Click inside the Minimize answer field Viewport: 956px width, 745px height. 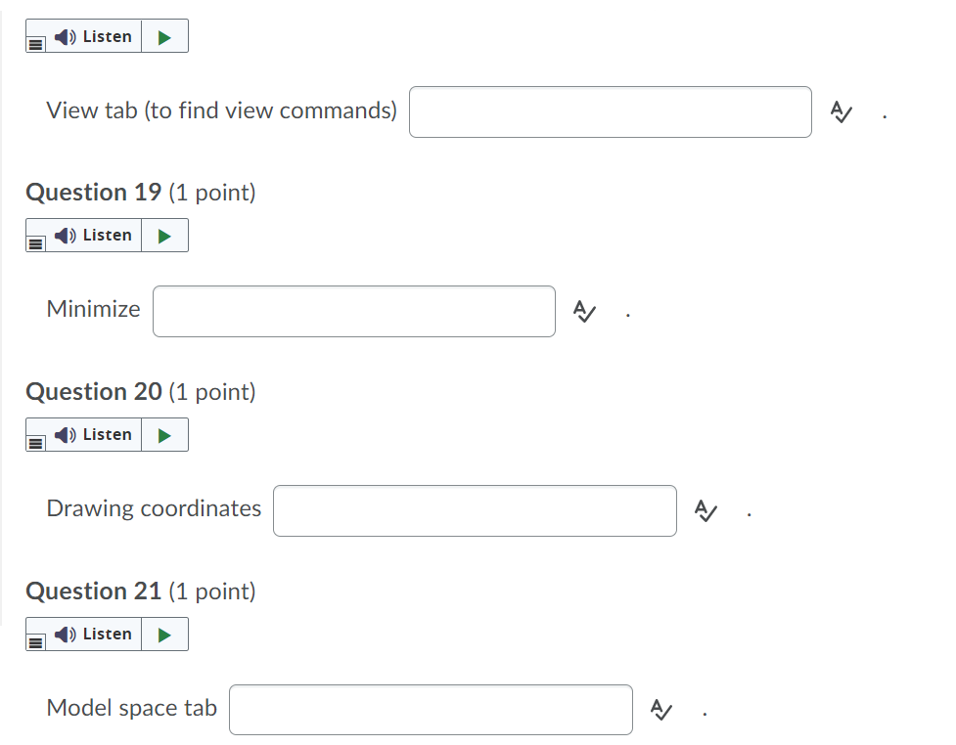353,311
